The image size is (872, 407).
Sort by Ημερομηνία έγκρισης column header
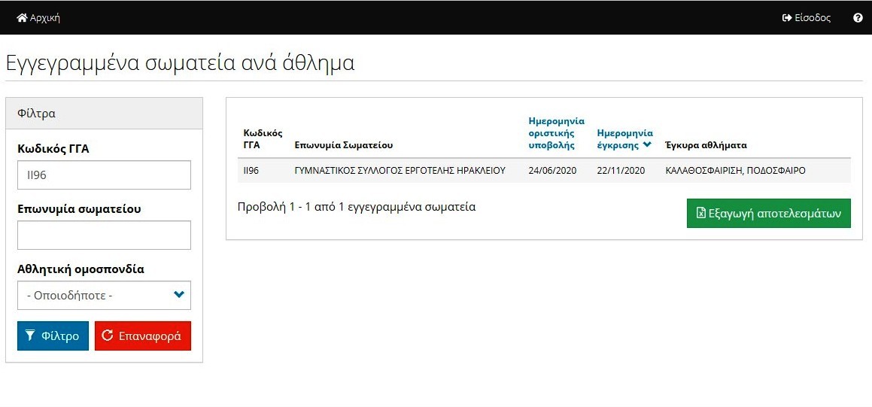(x=625, y=139)
